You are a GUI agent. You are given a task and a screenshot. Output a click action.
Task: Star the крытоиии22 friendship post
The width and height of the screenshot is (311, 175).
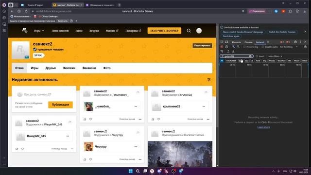click(x=153, y=119)
